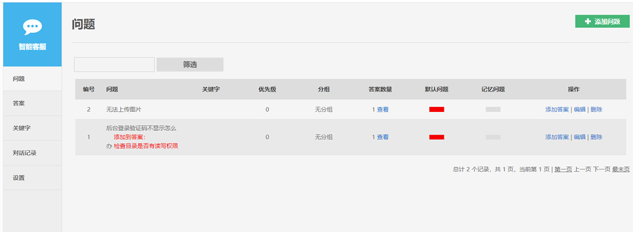Toggle 记忆问题 gray indicator for question 1

point(493,137)
